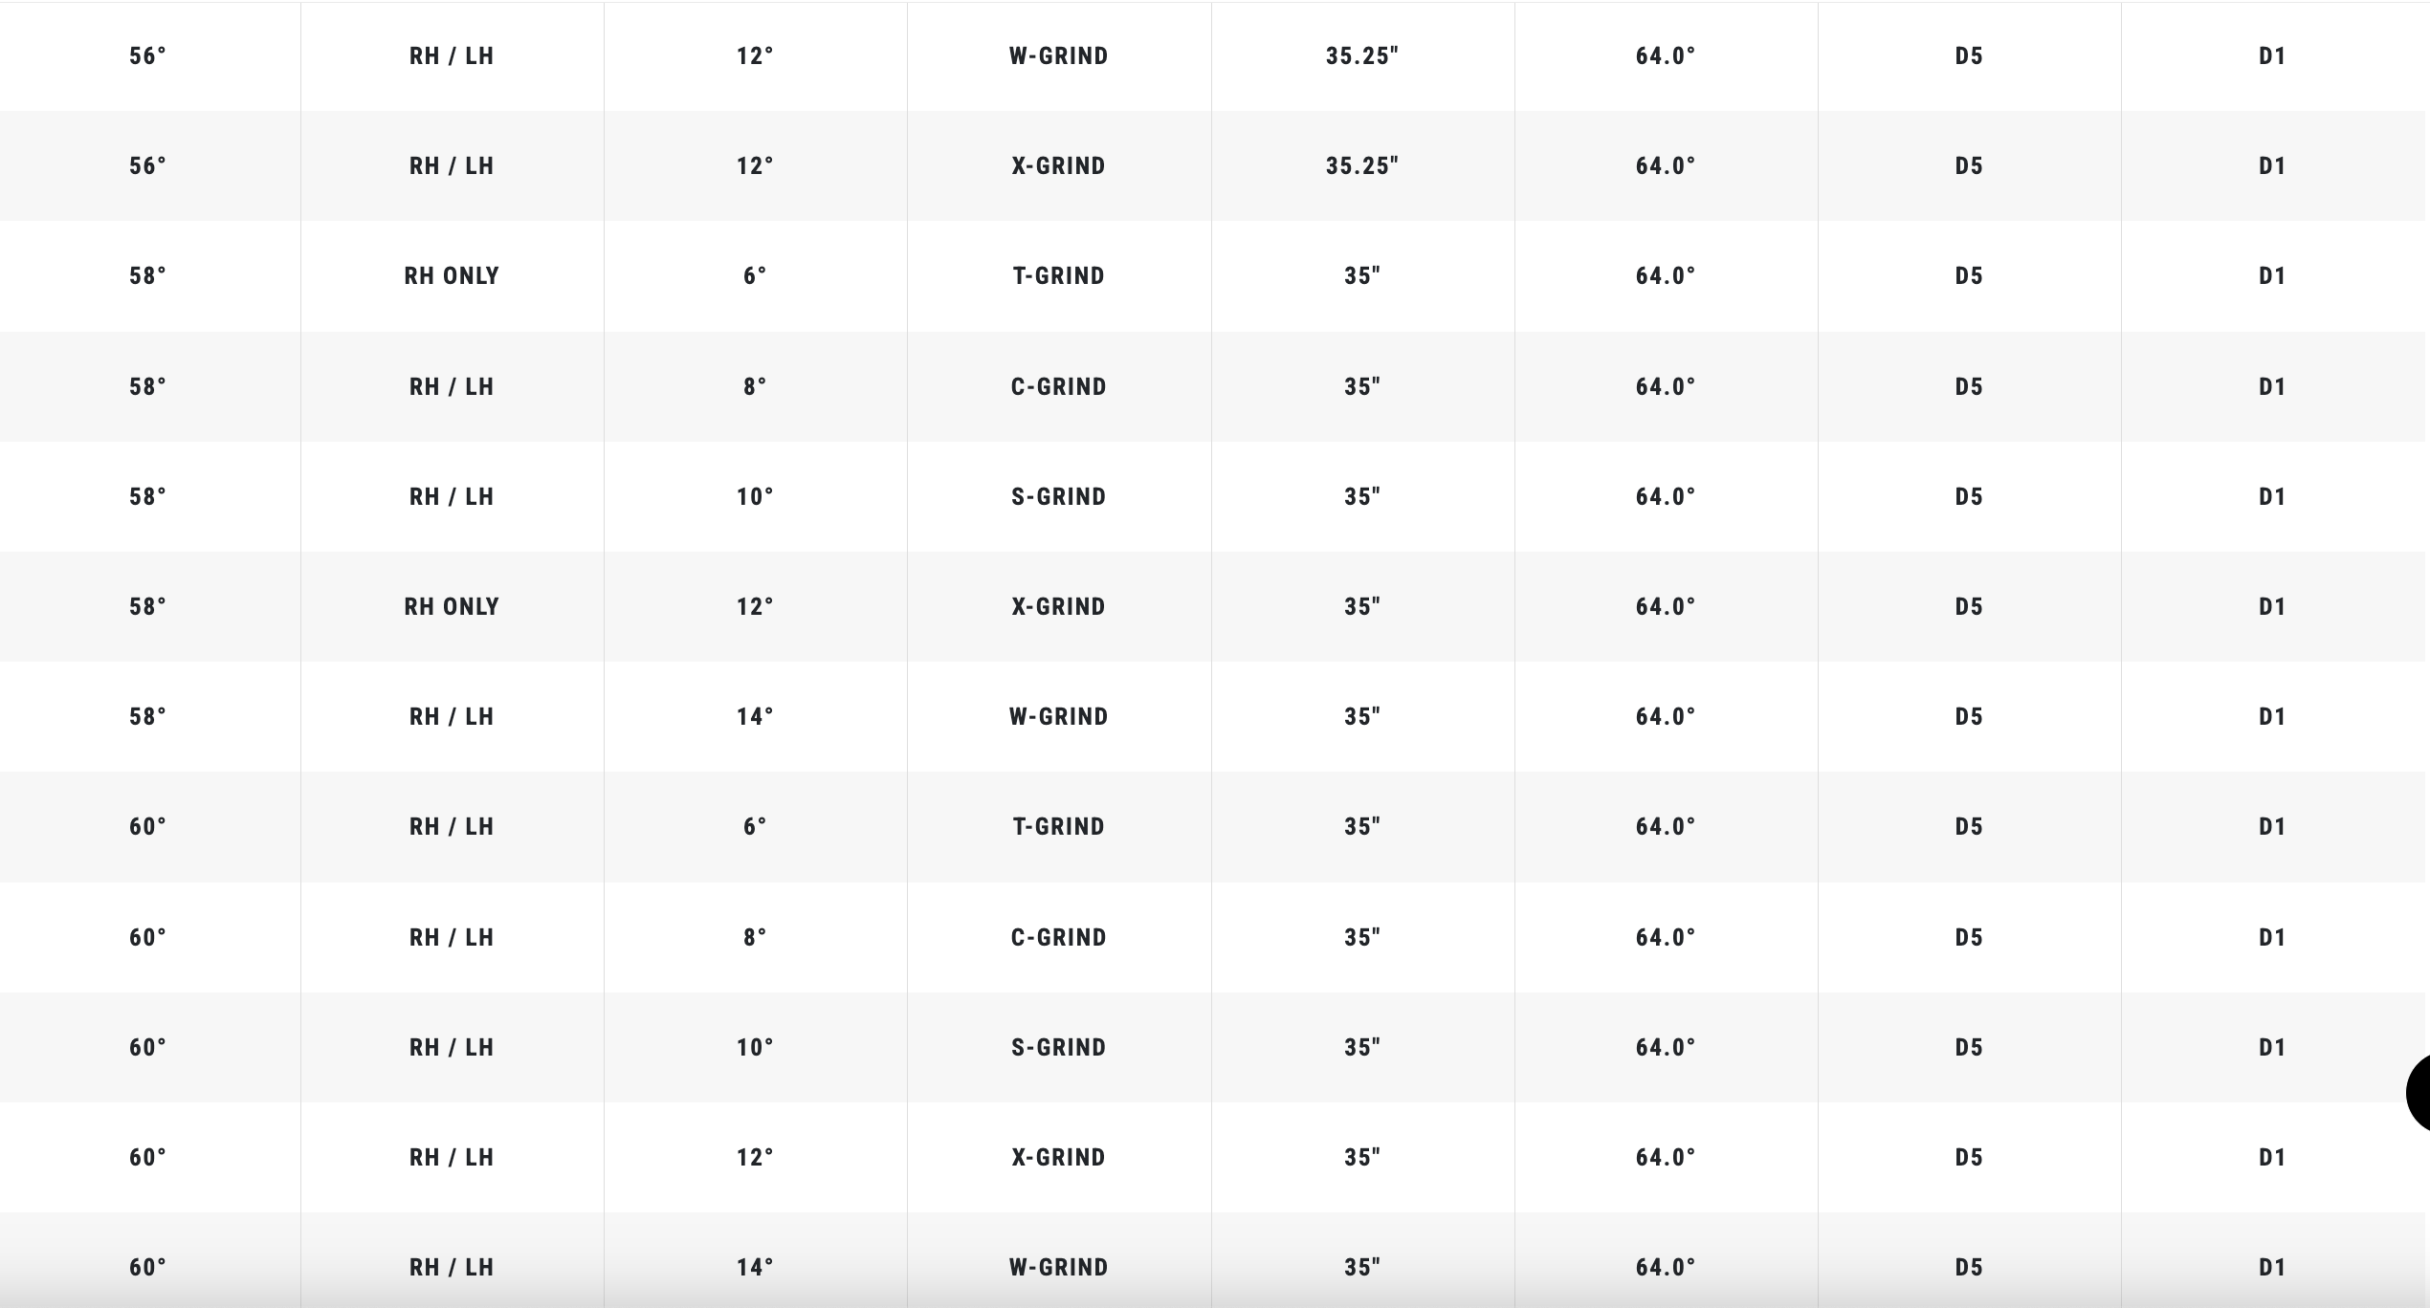
Task: Click the 35.25" length for 56° W-GRIND
Action: coord(1361,56)
